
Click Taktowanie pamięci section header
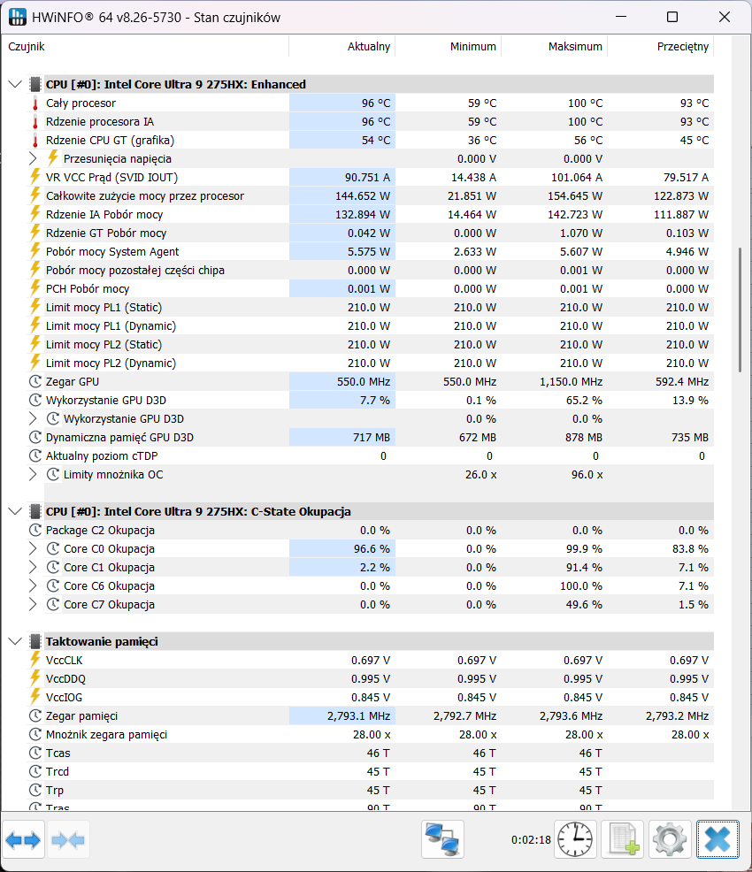(x=102, y=642)
